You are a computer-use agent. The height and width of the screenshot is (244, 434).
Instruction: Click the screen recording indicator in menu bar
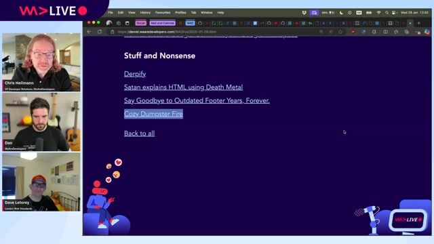314,13
